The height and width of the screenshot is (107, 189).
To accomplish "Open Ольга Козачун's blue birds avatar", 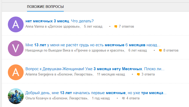I will coord(16,96).
